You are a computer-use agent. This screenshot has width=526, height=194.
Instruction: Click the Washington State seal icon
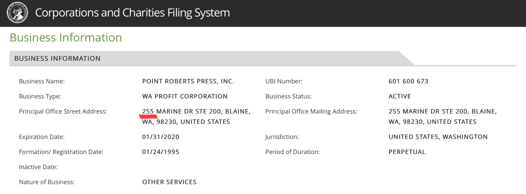click(17, 13)
